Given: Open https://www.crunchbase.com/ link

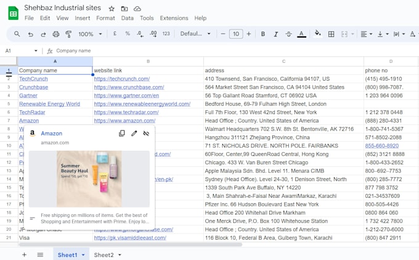Looking at the screenshot, I should pyautogui.click(x=129, y=87).
